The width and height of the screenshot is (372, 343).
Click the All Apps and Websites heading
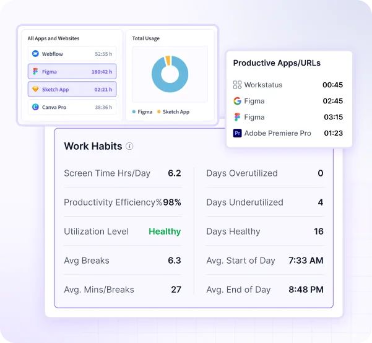(x=53, y=38)
